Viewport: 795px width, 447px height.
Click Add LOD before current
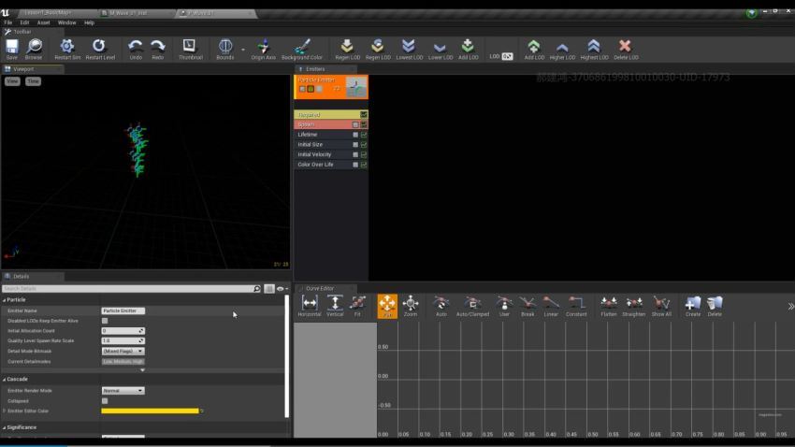pos(468,49)
